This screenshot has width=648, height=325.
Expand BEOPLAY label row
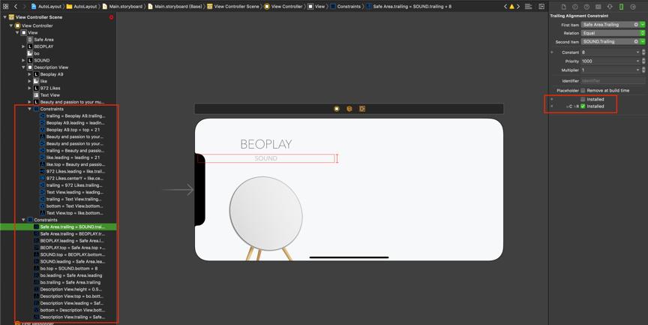click(x=23, y=47)
